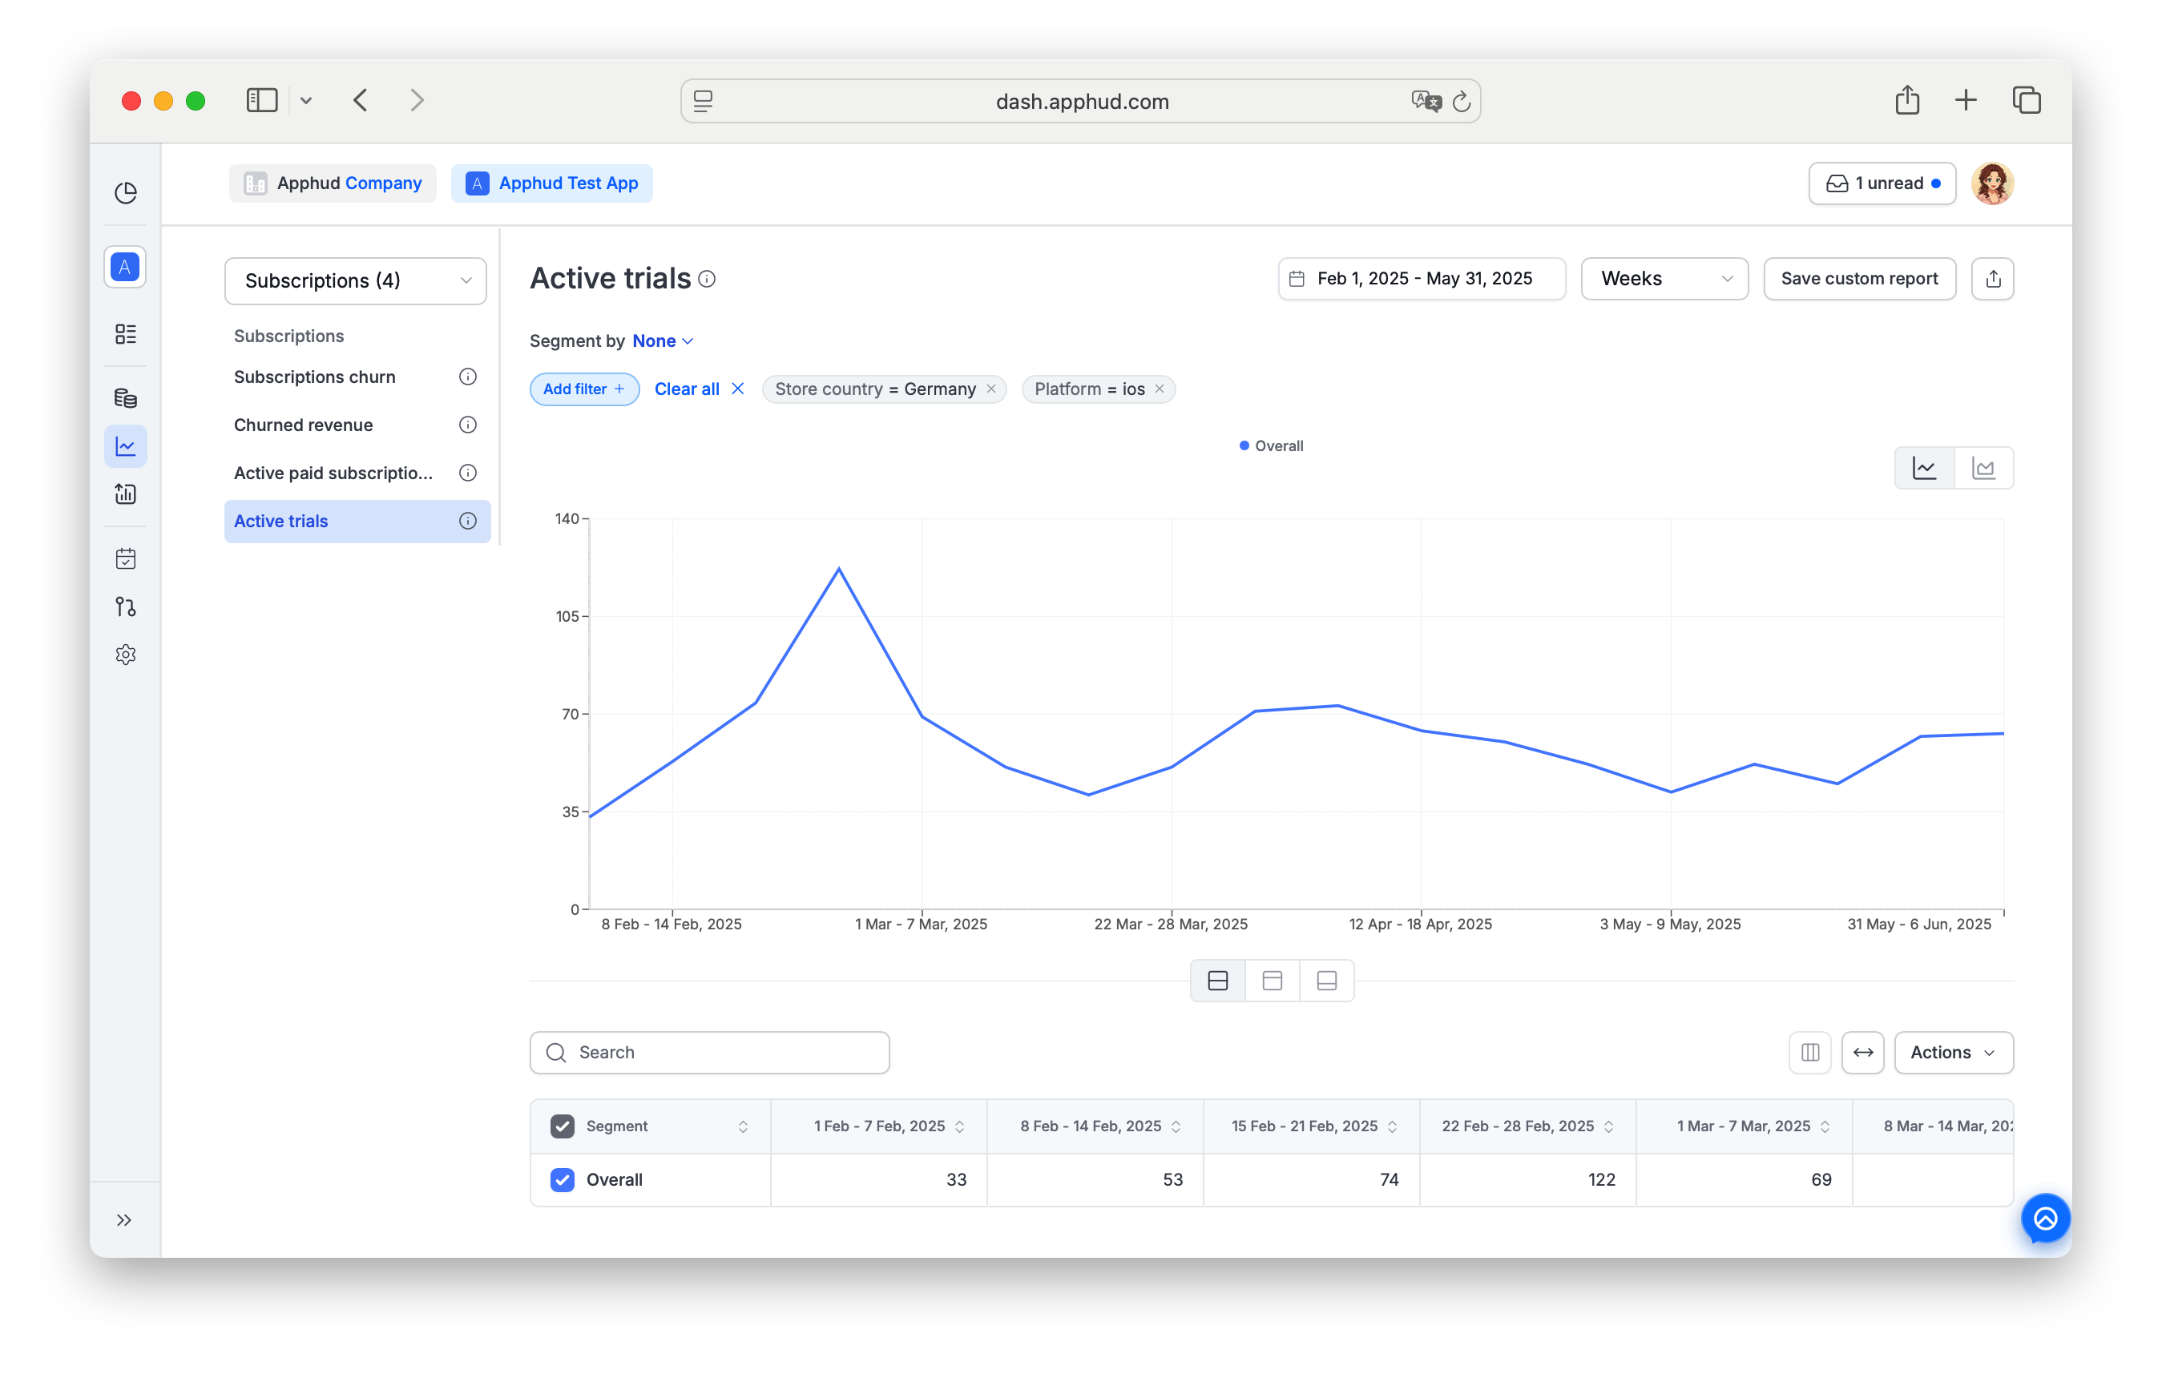This screenshot has width=2162, height=1378.
Task: Select the line chart view icon
Action: coord(1924,468)
